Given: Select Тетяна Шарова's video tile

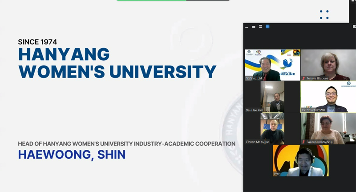Looking at the screenshot, I should tap(328, 65).
